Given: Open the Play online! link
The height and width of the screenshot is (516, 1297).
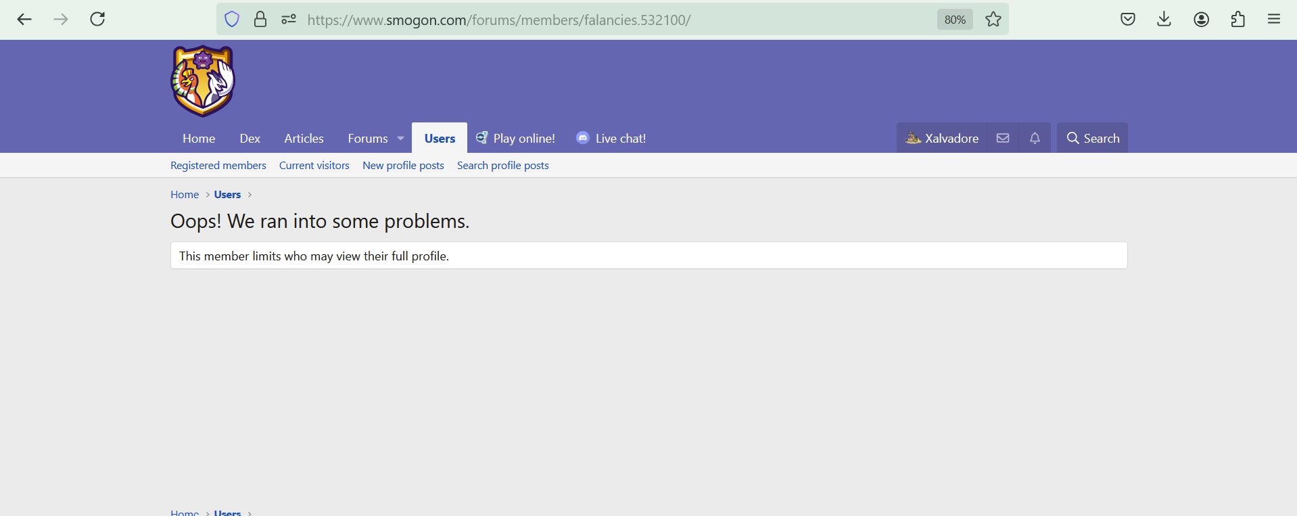Looking at the screenshot, I should [x=524, y=138].
